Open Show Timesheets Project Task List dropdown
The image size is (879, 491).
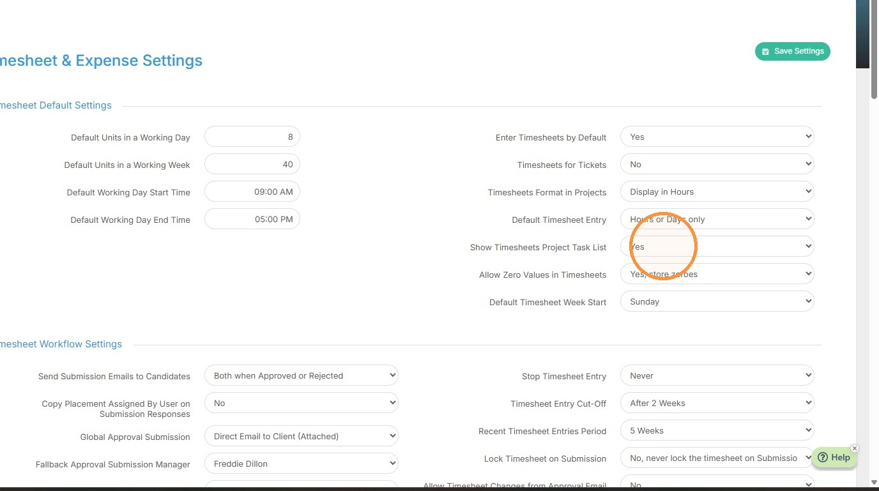tap(717, 246)
